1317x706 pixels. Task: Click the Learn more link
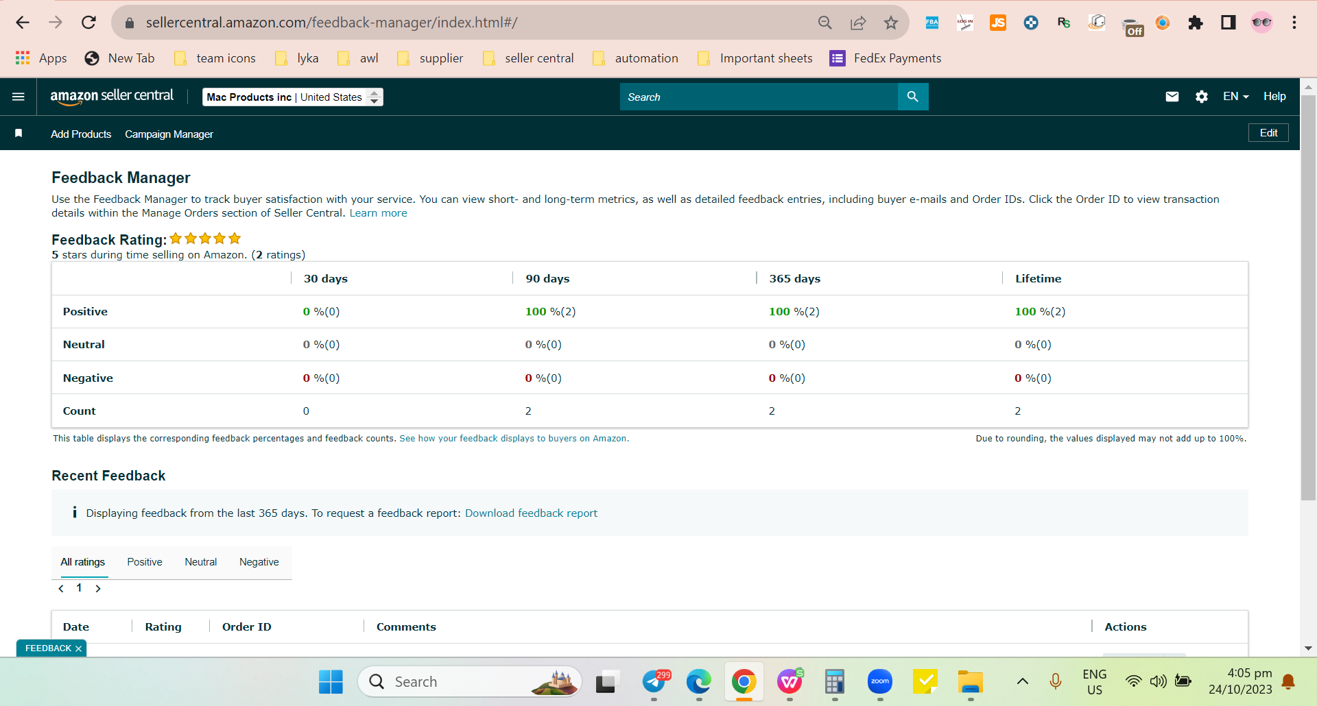point(378,213)
